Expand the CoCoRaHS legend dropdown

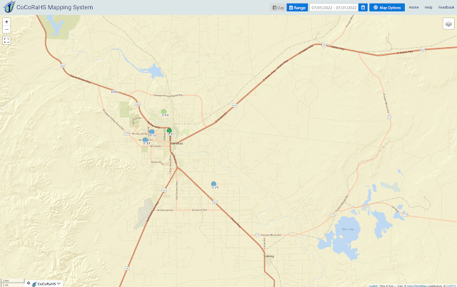[x=59, y=283]
